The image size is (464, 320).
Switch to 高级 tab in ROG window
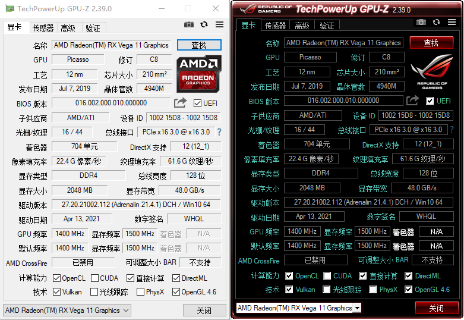pos(302,26)
